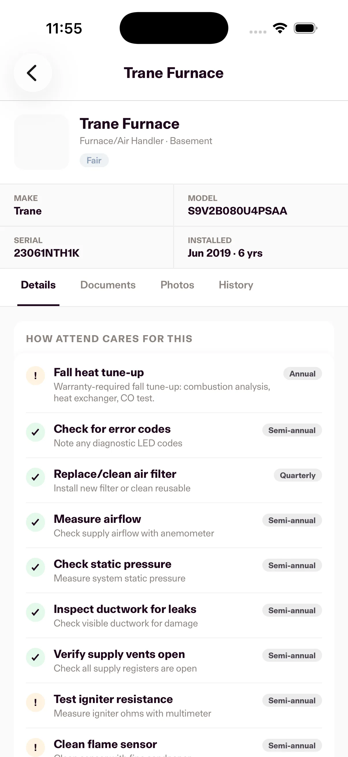Tap the furnace thumbnail placeholder image
Screen dimensions: 348x757
pyautogui.click(x=42, y=142)
